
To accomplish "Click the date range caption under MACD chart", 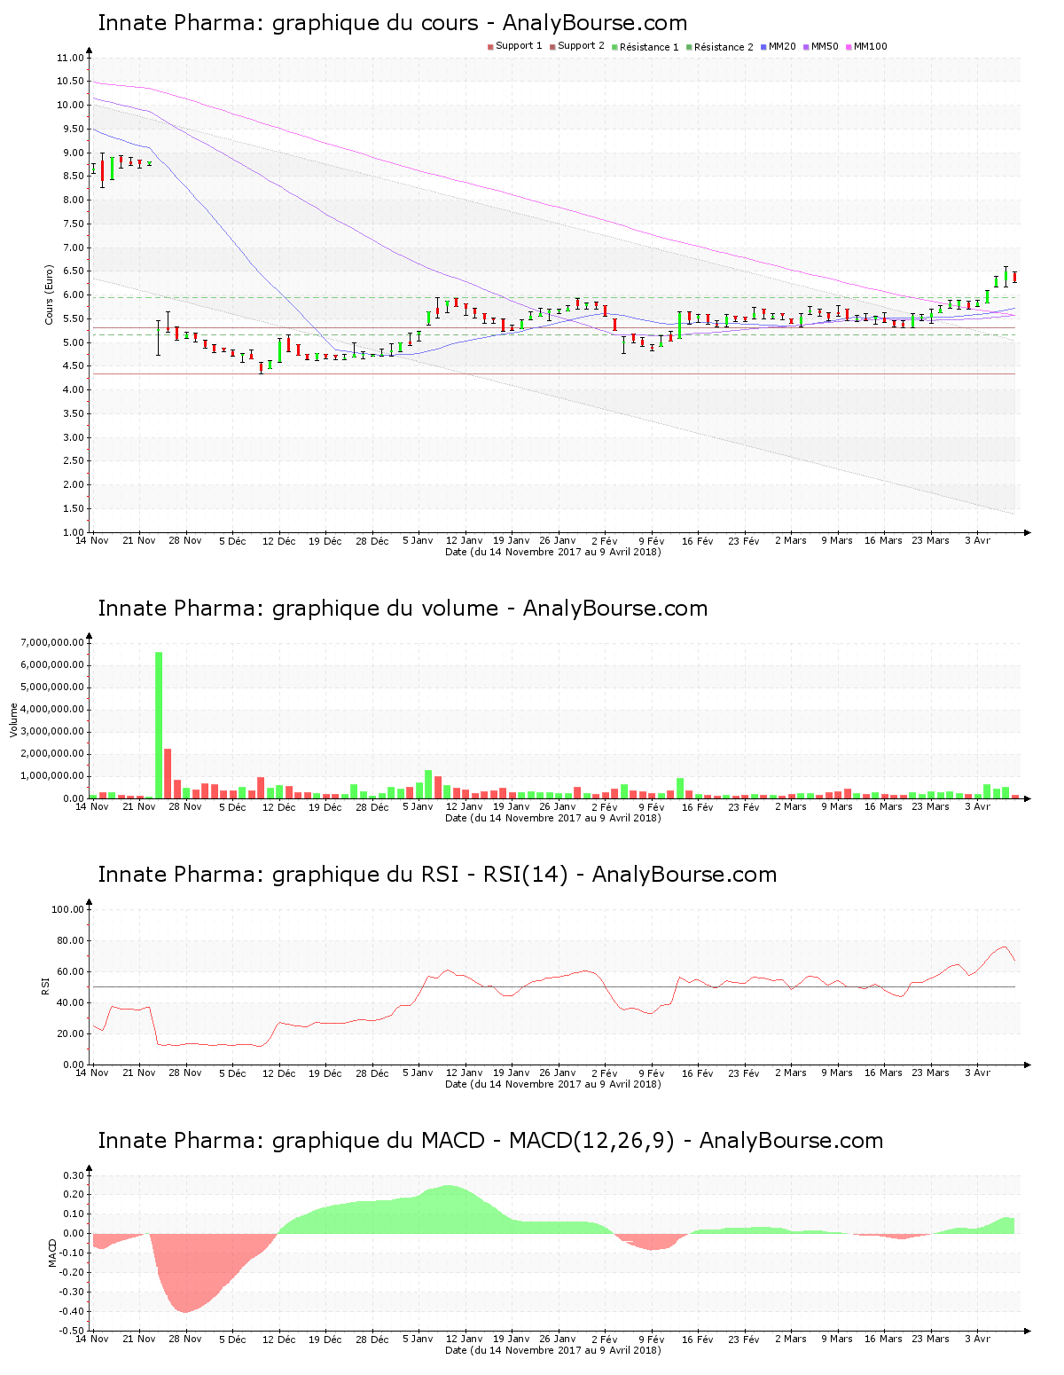I will tap(553, 1350).
